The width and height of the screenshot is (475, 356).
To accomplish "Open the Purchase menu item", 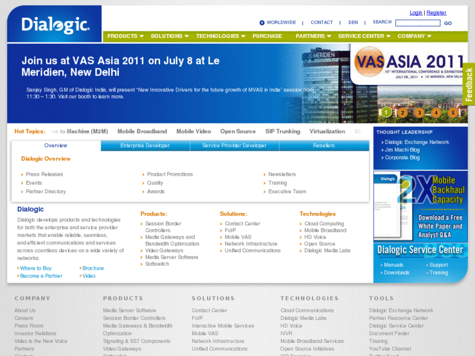I will coord(267,36).
